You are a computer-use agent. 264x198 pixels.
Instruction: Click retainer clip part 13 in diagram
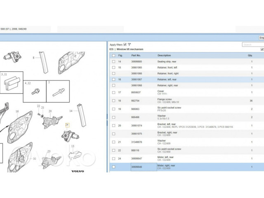73,154
